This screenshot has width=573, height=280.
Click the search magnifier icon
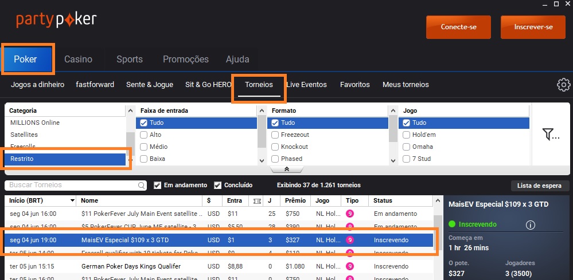point(142,186)
